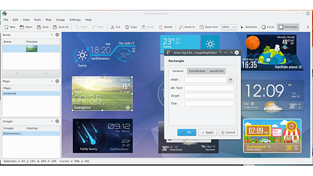Click the Alt. Text input field
313x176 pixels.
coord(209,88)
